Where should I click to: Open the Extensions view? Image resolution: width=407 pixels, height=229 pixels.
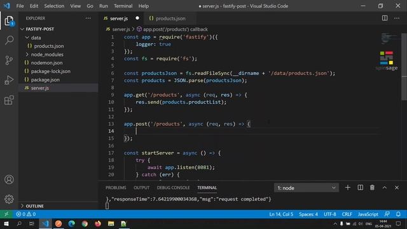[9, 100]
